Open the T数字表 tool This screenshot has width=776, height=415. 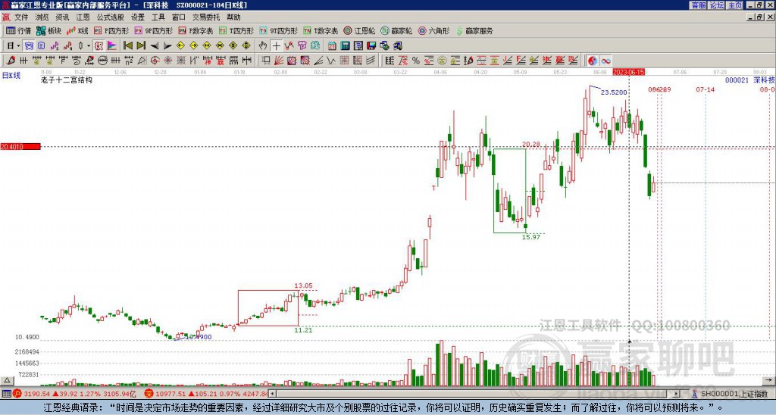coord(321,30)
